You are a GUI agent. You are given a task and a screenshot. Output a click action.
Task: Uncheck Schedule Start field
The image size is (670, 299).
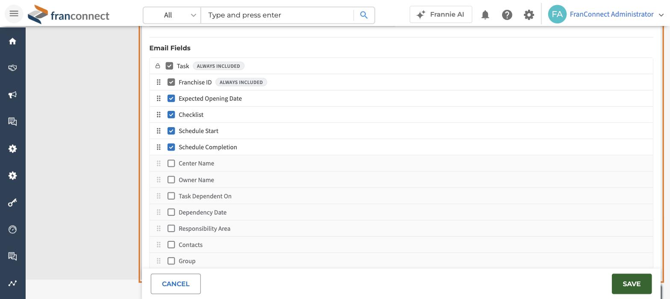(171, 131)
